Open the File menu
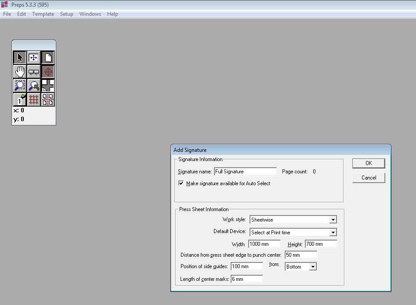 pos(7,14)
